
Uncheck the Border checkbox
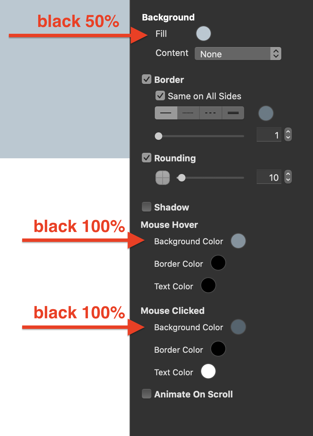[x=147, y=79]
